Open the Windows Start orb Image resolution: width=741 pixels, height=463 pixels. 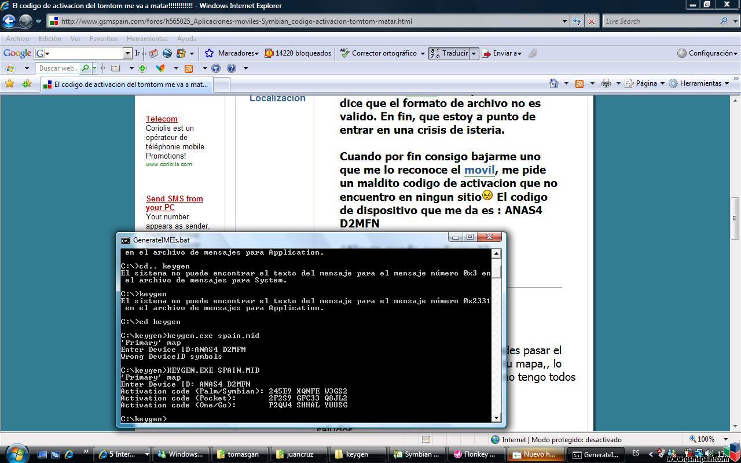click(16, 453)
